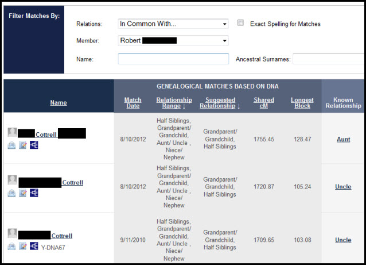View the family tree icon for the Aunt match

pos(34,145)
